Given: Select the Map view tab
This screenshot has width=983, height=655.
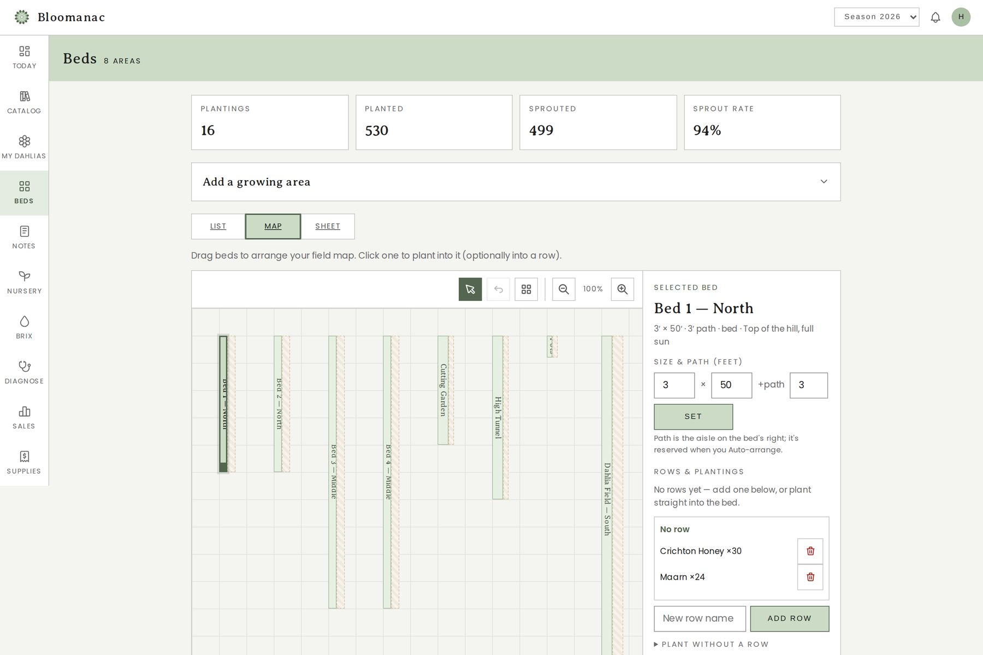Looking at the screenshot, I should click(273, 227).
